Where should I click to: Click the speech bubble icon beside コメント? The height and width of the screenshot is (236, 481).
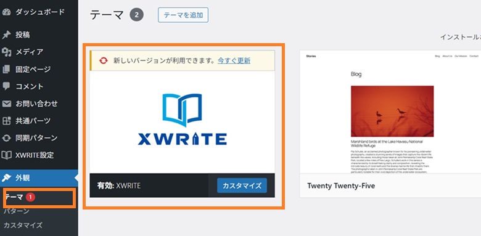tap(7, 86)
